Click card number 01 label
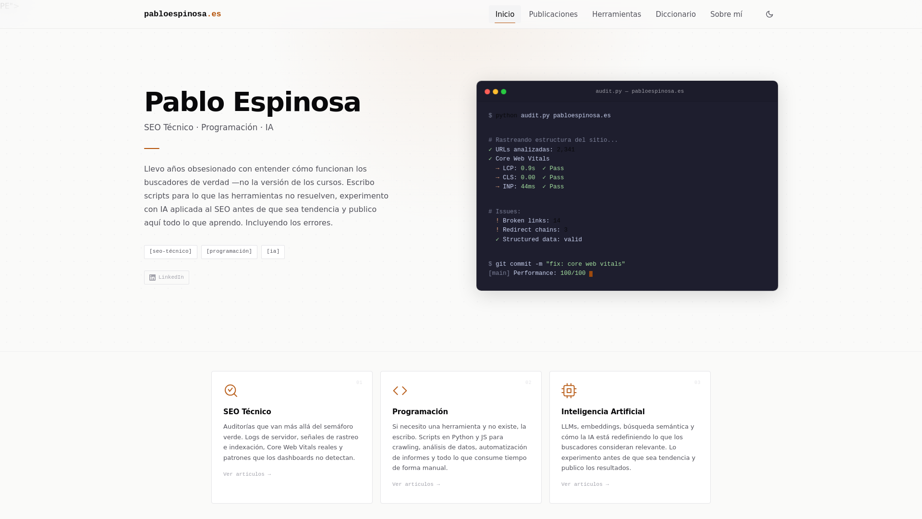Viewport: 922px width, 519px height. pos(359,383)
